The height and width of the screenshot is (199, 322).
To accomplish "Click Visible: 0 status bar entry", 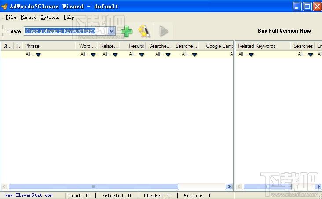I will click(197, 195).
